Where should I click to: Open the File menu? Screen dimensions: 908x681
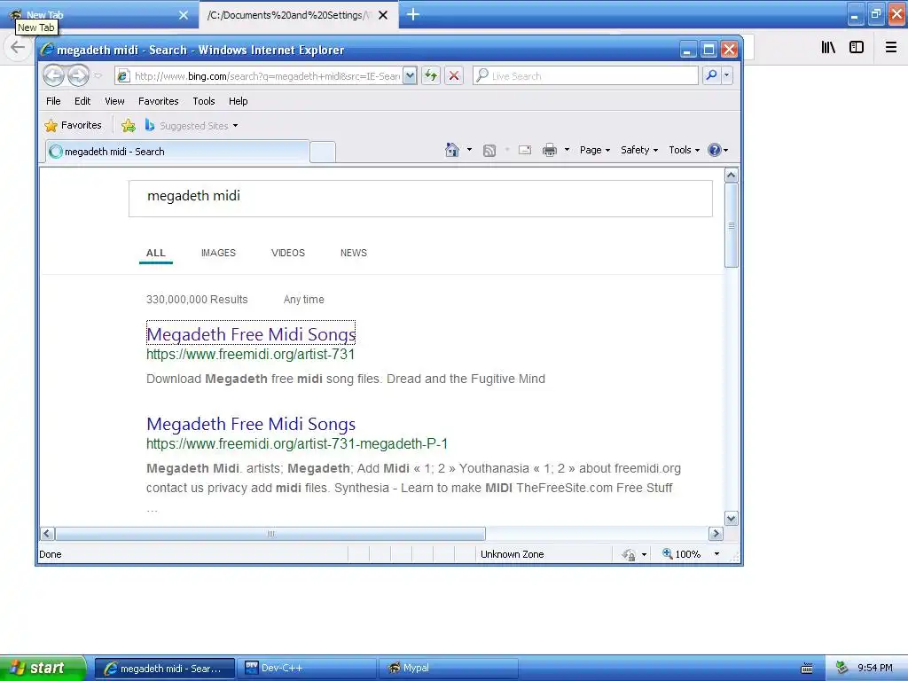click(53, 101)
